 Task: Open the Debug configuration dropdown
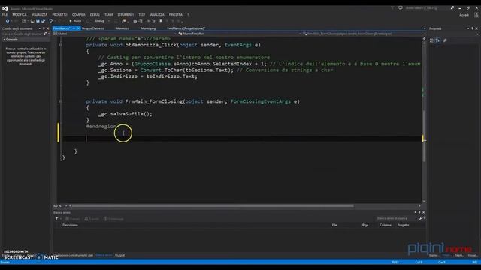click(102, 21)
